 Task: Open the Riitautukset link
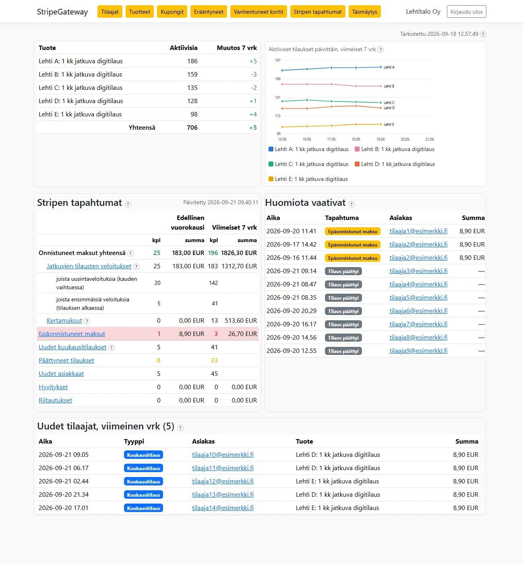click(55, 400)
